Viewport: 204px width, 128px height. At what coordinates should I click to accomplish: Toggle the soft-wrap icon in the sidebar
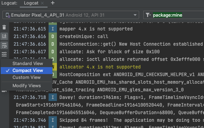click(4, 45)
